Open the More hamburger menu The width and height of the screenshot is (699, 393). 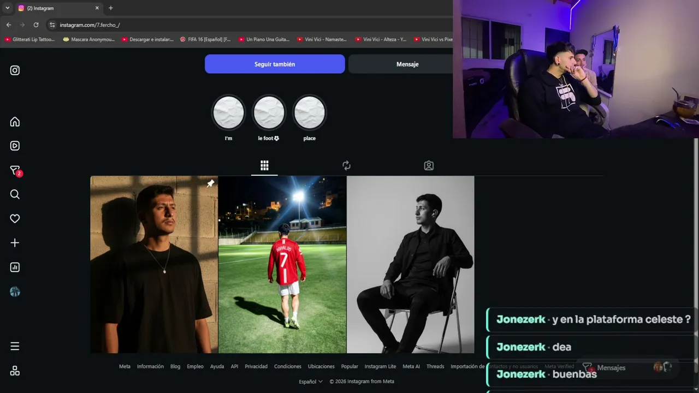(15, 346)
